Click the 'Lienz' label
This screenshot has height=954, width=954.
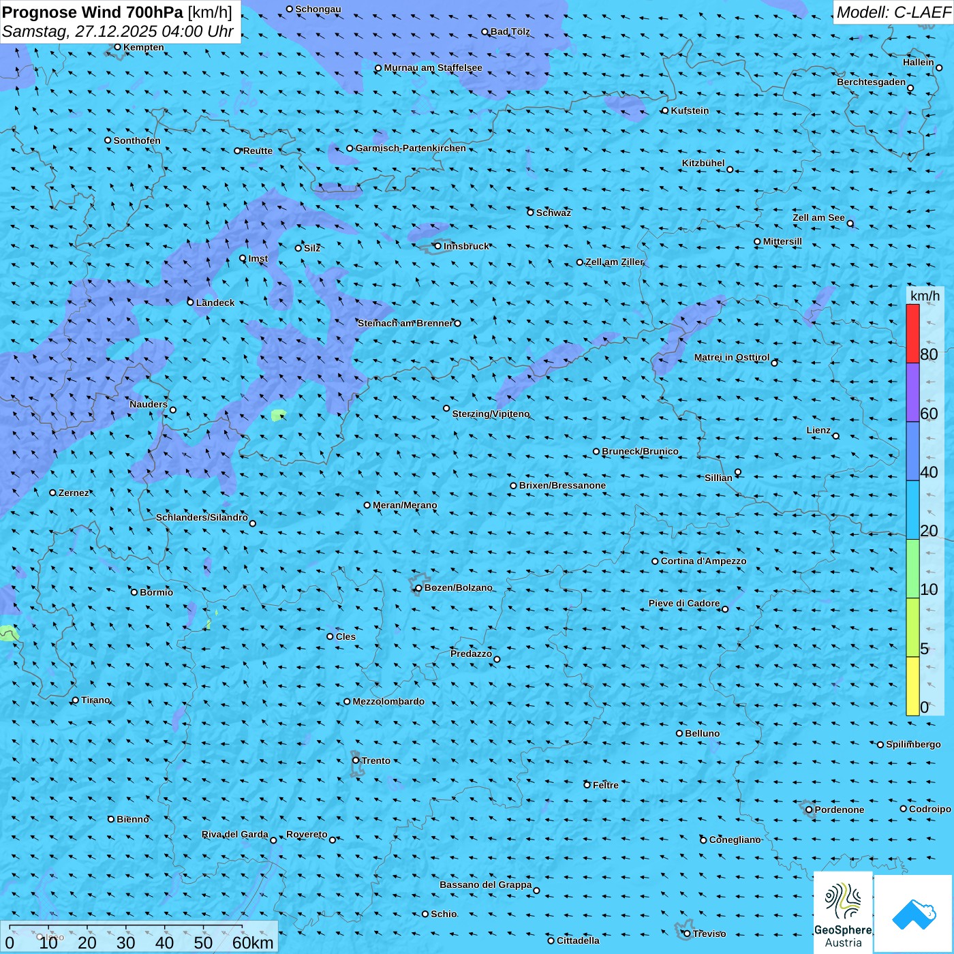pyautogui.click(x=818, y=430)
